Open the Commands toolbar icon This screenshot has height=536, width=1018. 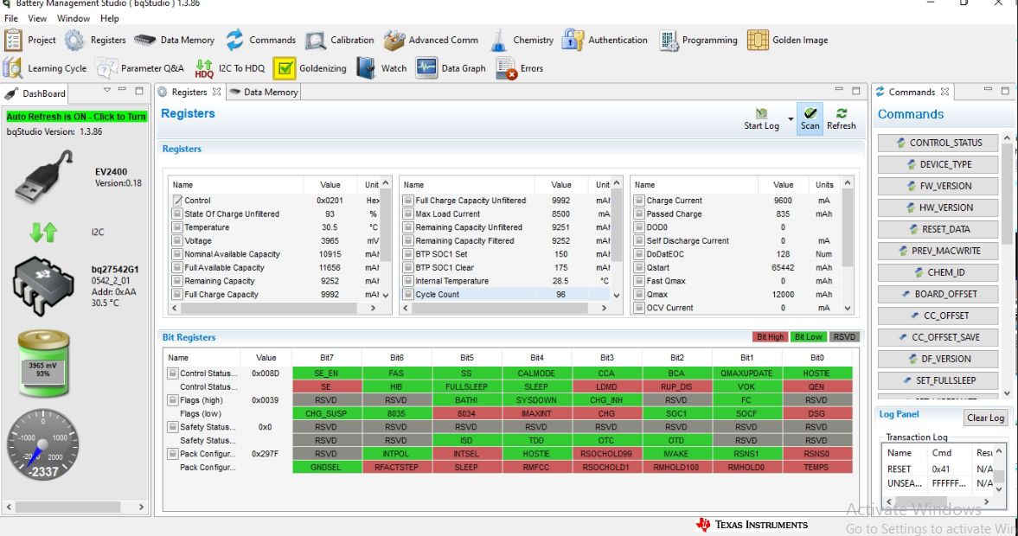pyautogui.click(x=234, y=41)
